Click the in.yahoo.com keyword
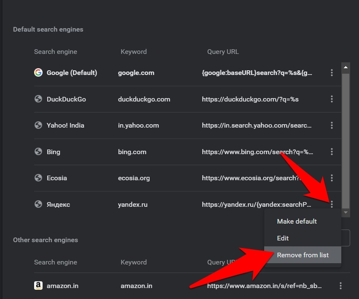The image size is (359, 299). (138, 125)
